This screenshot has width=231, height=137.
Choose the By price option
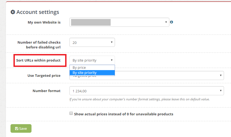pyautogui.click(x=92, y=68)
